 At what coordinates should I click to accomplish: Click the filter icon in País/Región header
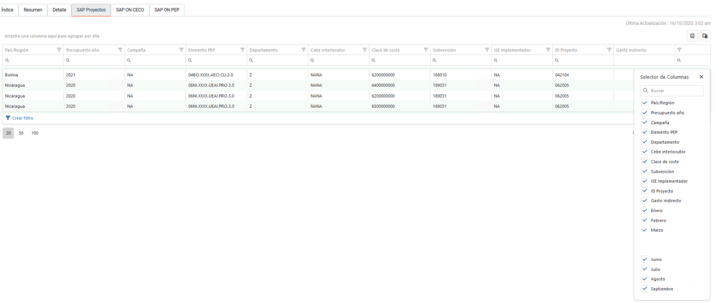click(59, 50)
